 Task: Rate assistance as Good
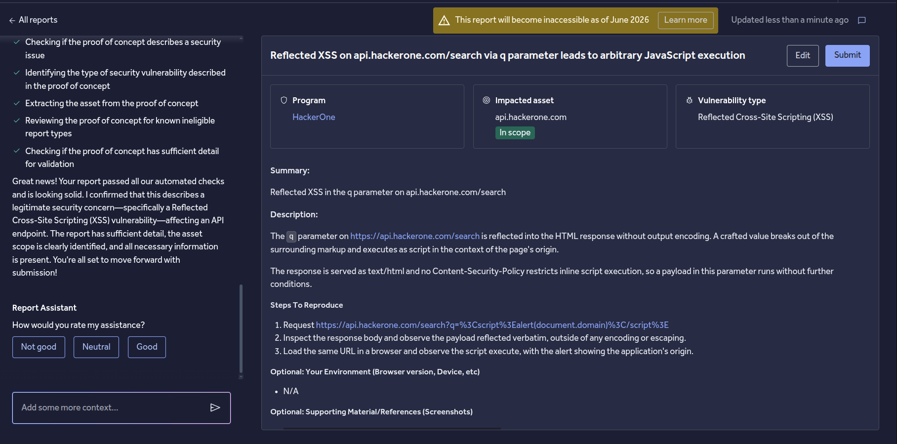point(147,347)
